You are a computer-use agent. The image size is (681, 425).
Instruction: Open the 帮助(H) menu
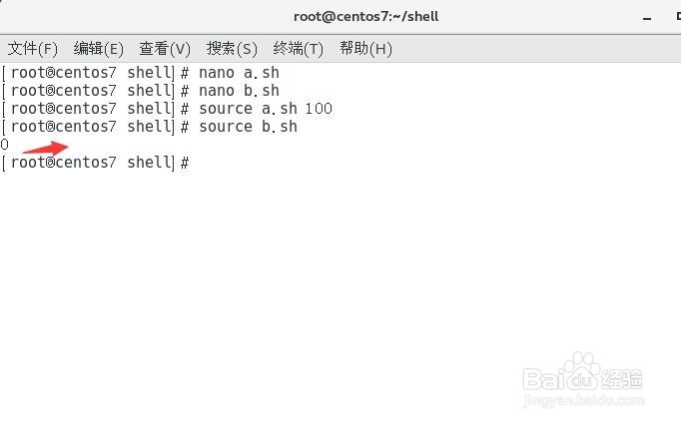[365, 48]
